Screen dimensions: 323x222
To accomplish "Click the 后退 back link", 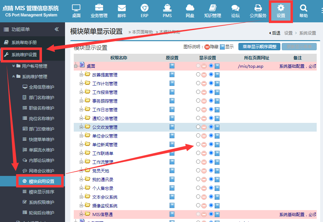I will pyautogui.click(x=274, y=33).
